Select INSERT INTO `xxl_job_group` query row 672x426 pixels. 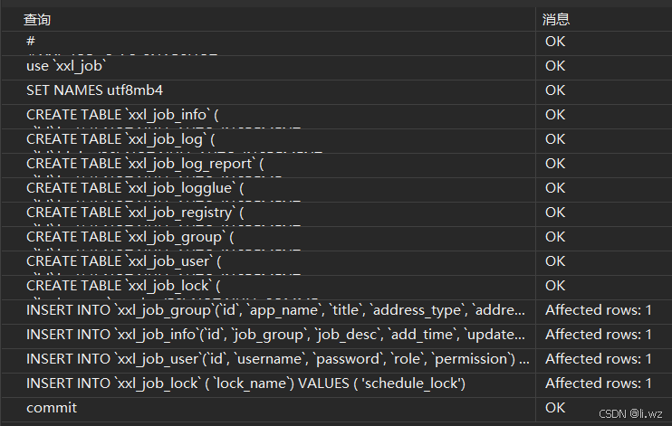276,310
